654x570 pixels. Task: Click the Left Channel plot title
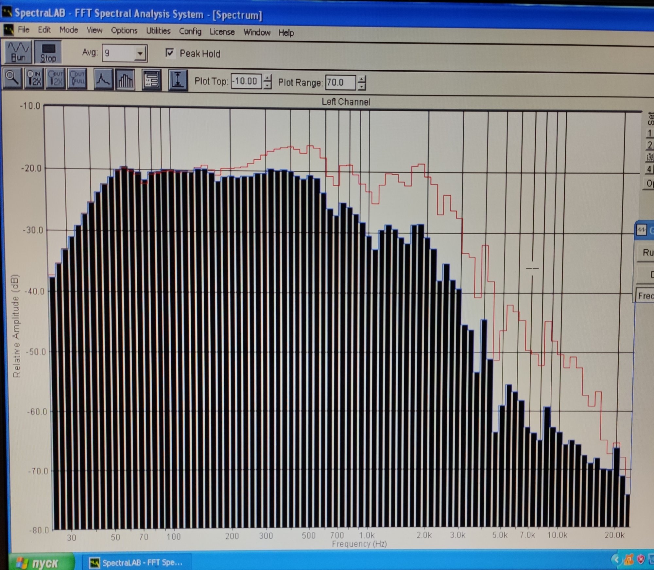click(x=346, y=102)
